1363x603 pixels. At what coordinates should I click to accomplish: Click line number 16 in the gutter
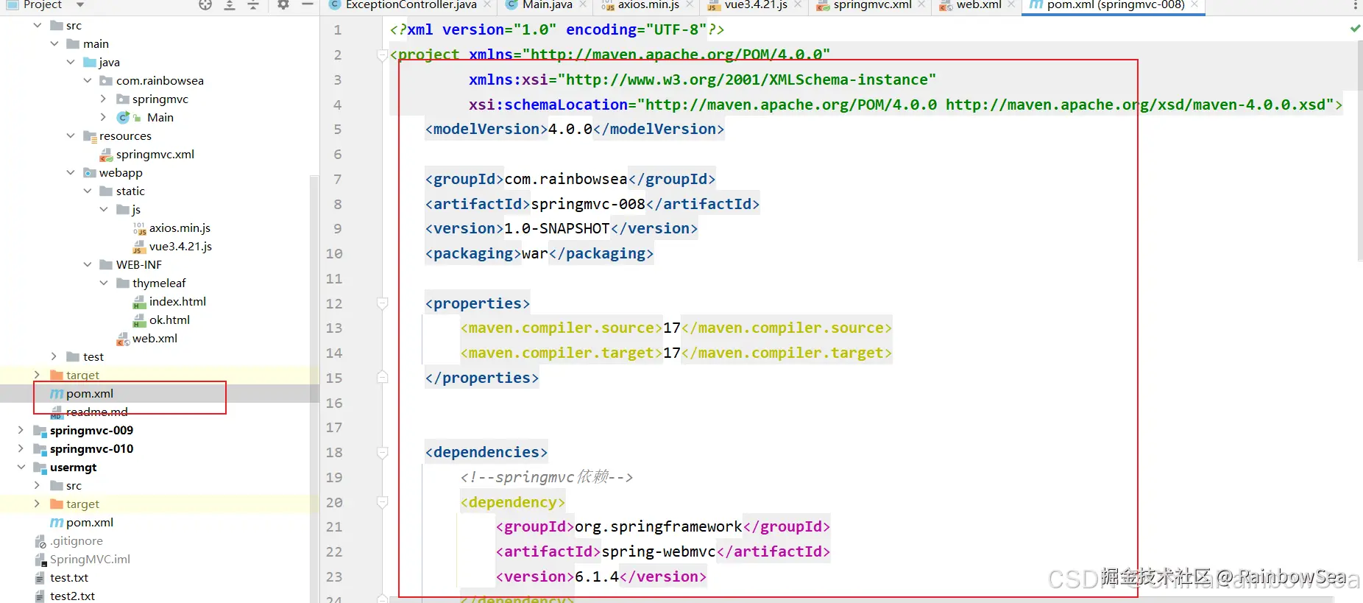tap(334, 403)
